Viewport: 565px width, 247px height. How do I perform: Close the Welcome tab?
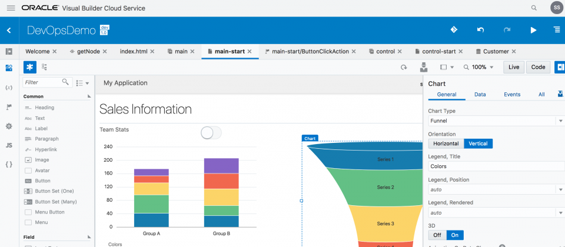tap(54, 52)
